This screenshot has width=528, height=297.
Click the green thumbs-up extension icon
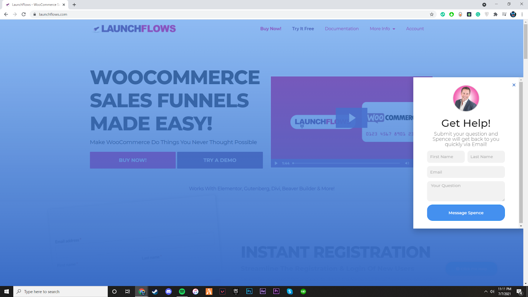point(451,14)
